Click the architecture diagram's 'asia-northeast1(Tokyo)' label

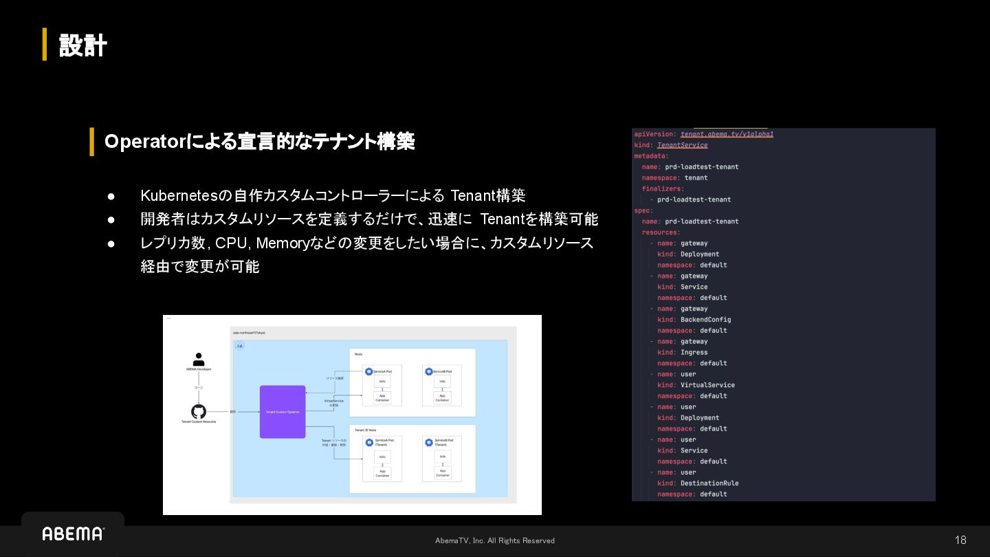(249, 333)
